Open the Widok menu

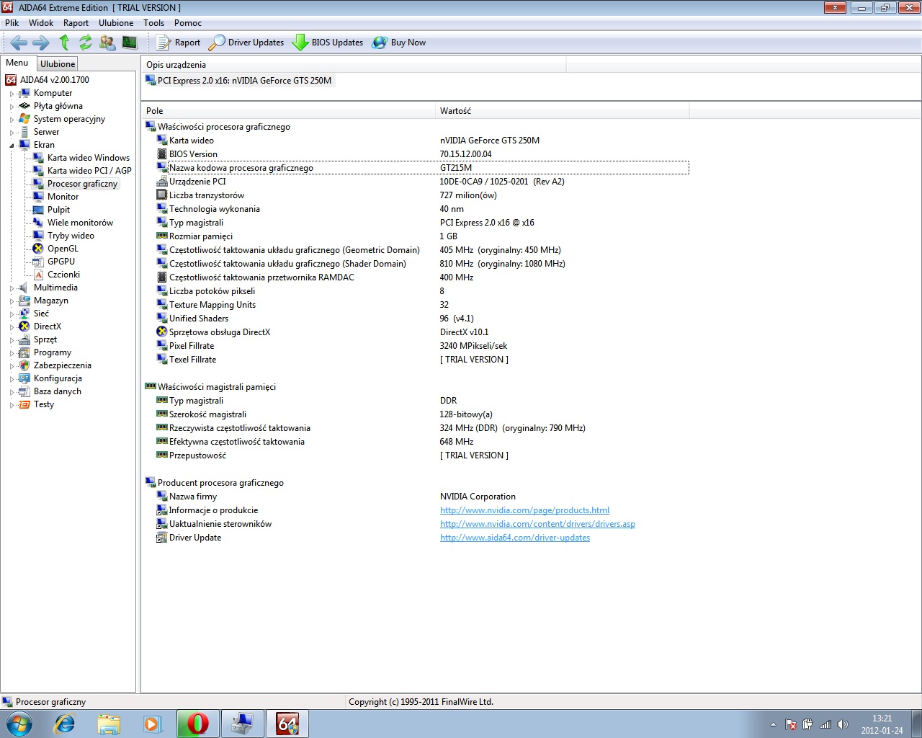click(x=41, y=23)
